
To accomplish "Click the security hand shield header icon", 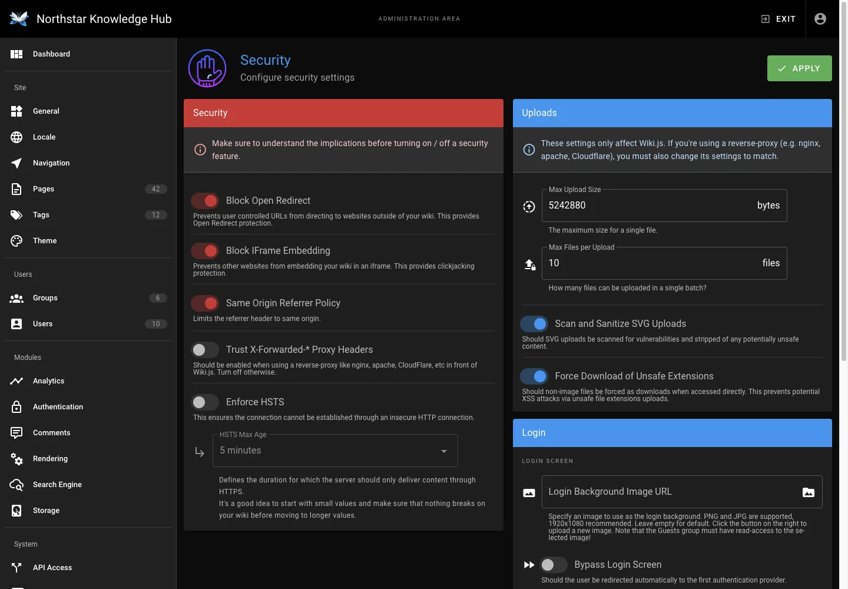I will point(207,68).
